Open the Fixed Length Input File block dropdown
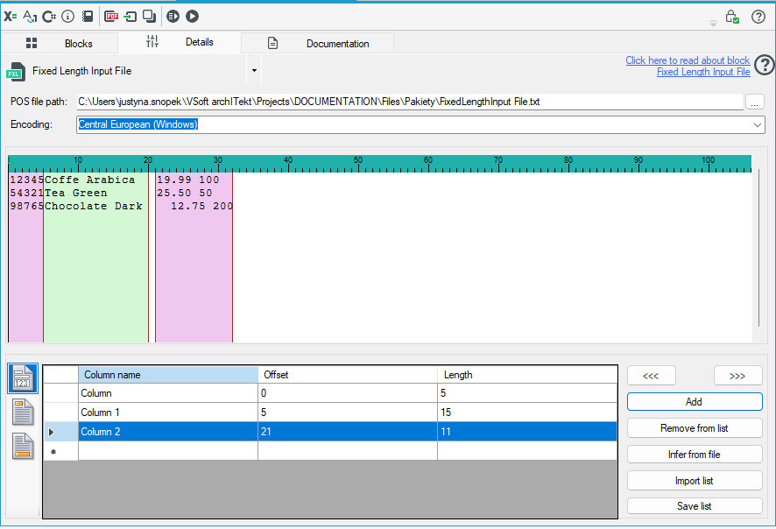 [x=254, y=71]
